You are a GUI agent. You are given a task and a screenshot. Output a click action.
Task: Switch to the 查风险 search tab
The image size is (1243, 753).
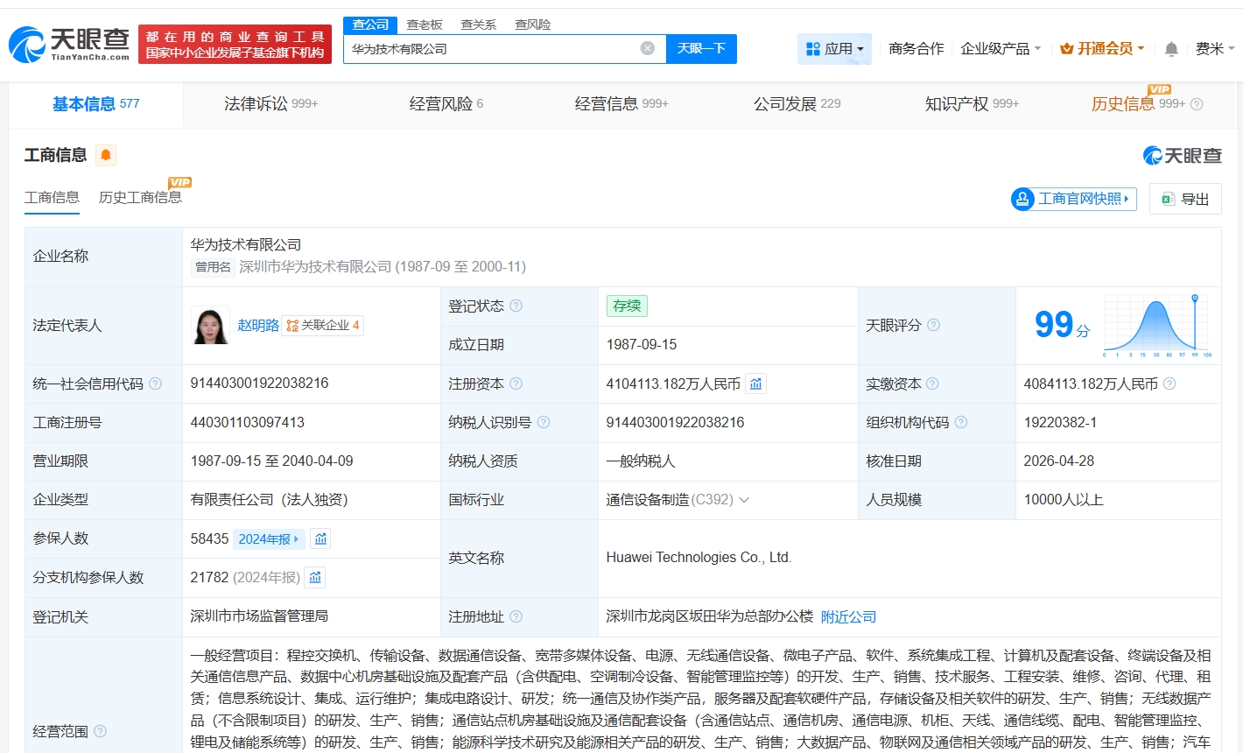533,25
